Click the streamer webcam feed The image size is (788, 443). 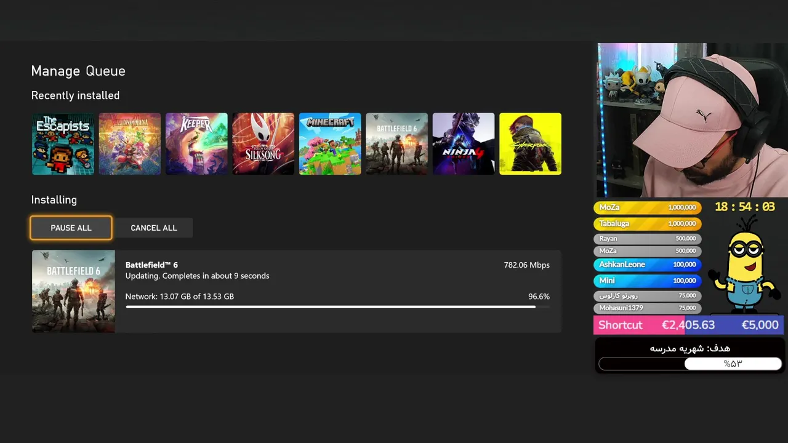692,120
